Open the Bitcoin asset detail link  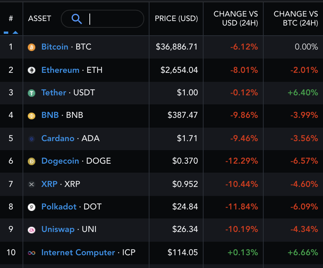[55, 47]
